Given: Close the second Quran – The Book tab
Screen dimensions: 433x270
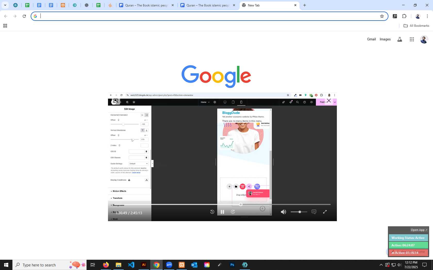Looking at the screenshot, I should 234,5.
